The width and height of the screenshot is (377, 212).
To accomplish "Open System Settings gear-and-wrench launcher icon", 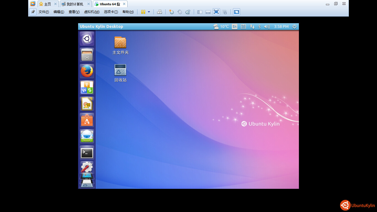I will point(87,167).
